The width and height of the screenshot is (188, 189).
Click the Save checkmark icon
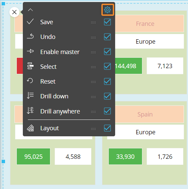coord(30,21)
